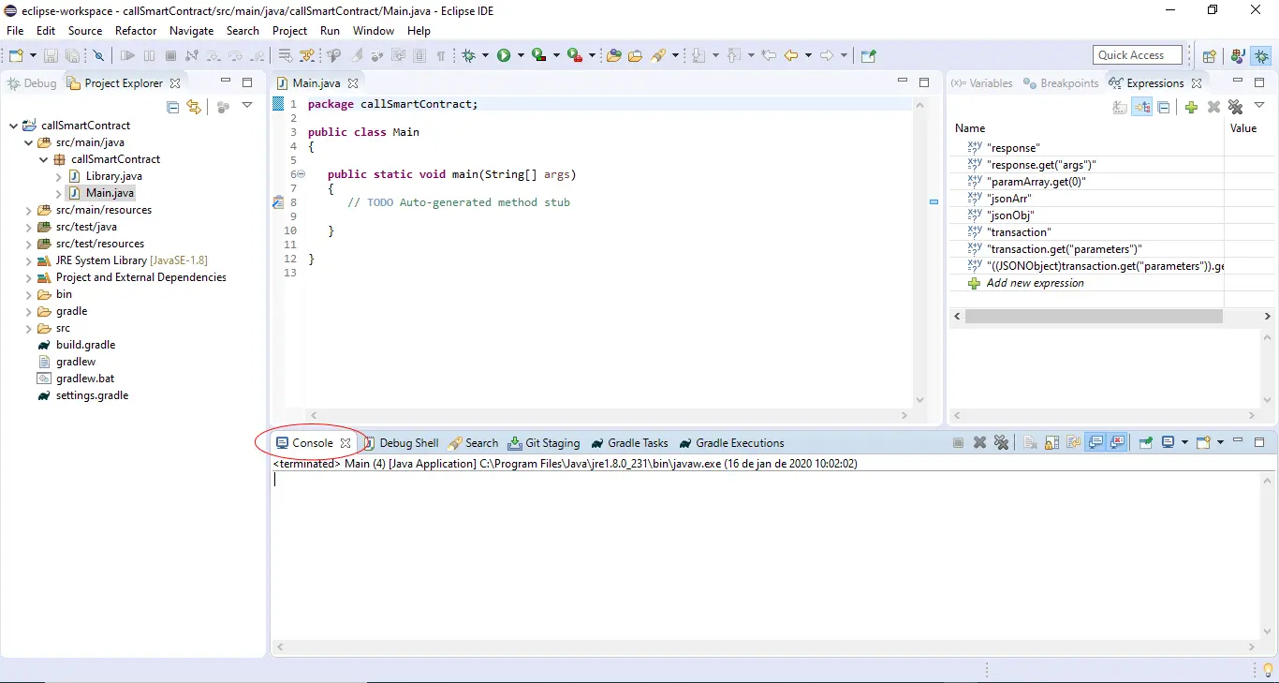Toggle the Show Type Names button in Expressions
The width and height of the screenshot is (1279, 683).
click(x=1120, y=107)
